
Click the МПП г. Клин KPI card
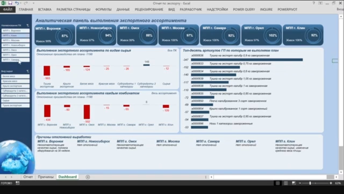coord(303,35)
